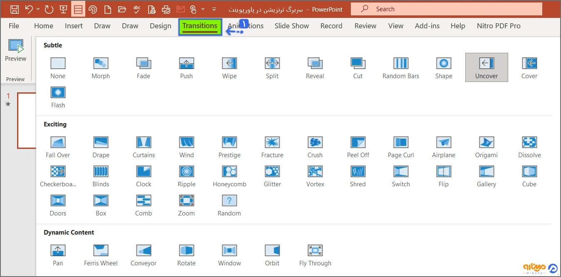Image resolution: width=561 pixels, height=277 pixels.
Task: Open the Help tab
Action: tap(458, 26)
